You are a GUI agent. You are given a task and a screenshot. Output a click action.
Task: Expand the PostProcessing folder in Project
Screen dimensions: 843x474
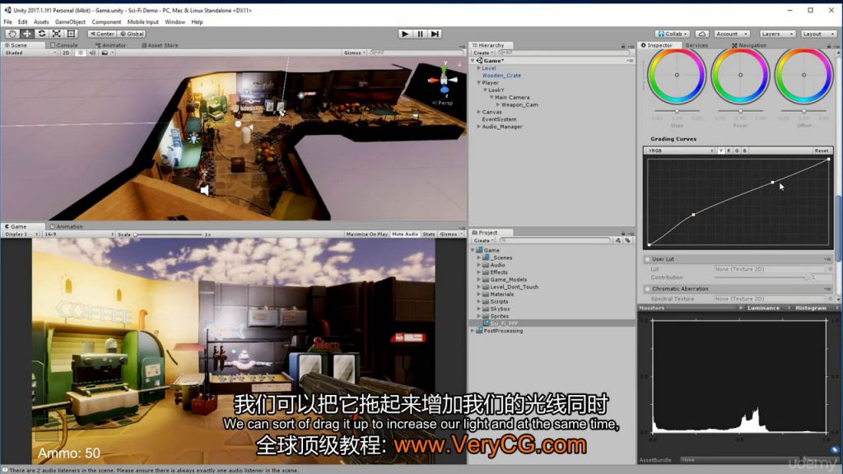coord(473,331)
